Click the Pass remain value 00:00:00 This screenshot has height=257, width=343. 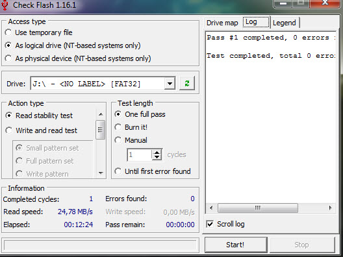(180, 225)
